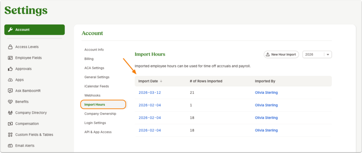This screenshot has height=153, width=362.
Task: Click the Email Alerts mailbox icon
Action: pos(10,146)
